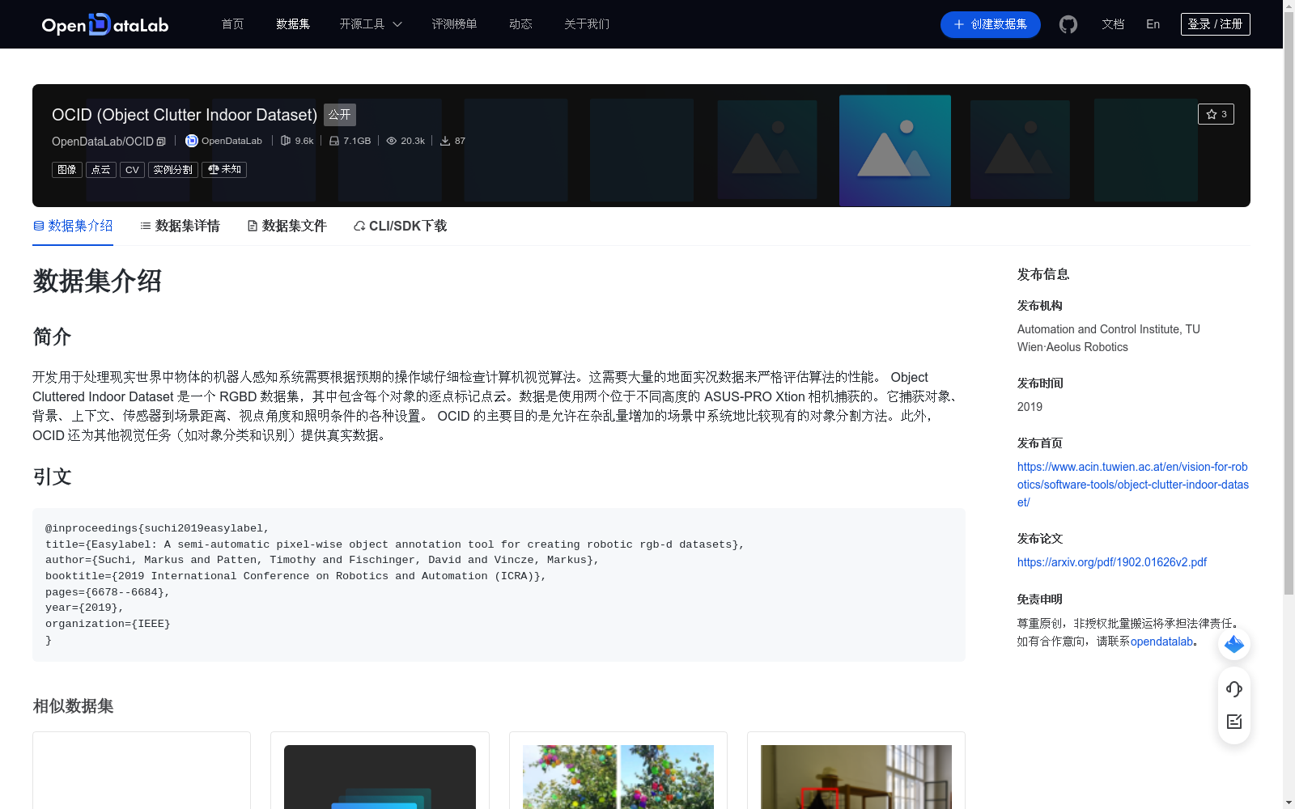The image size is (1295, 809).
Task: Toggle the 公开 visibility badge
Action: [339, 115]
